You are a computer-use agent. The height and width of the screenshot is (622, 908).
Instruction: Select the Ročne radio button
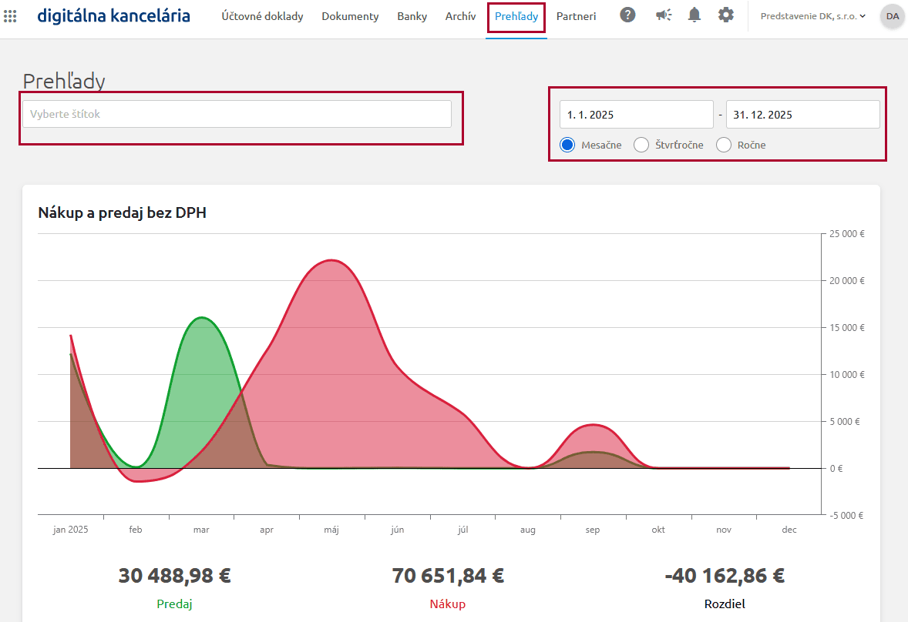tap(724, 145)
